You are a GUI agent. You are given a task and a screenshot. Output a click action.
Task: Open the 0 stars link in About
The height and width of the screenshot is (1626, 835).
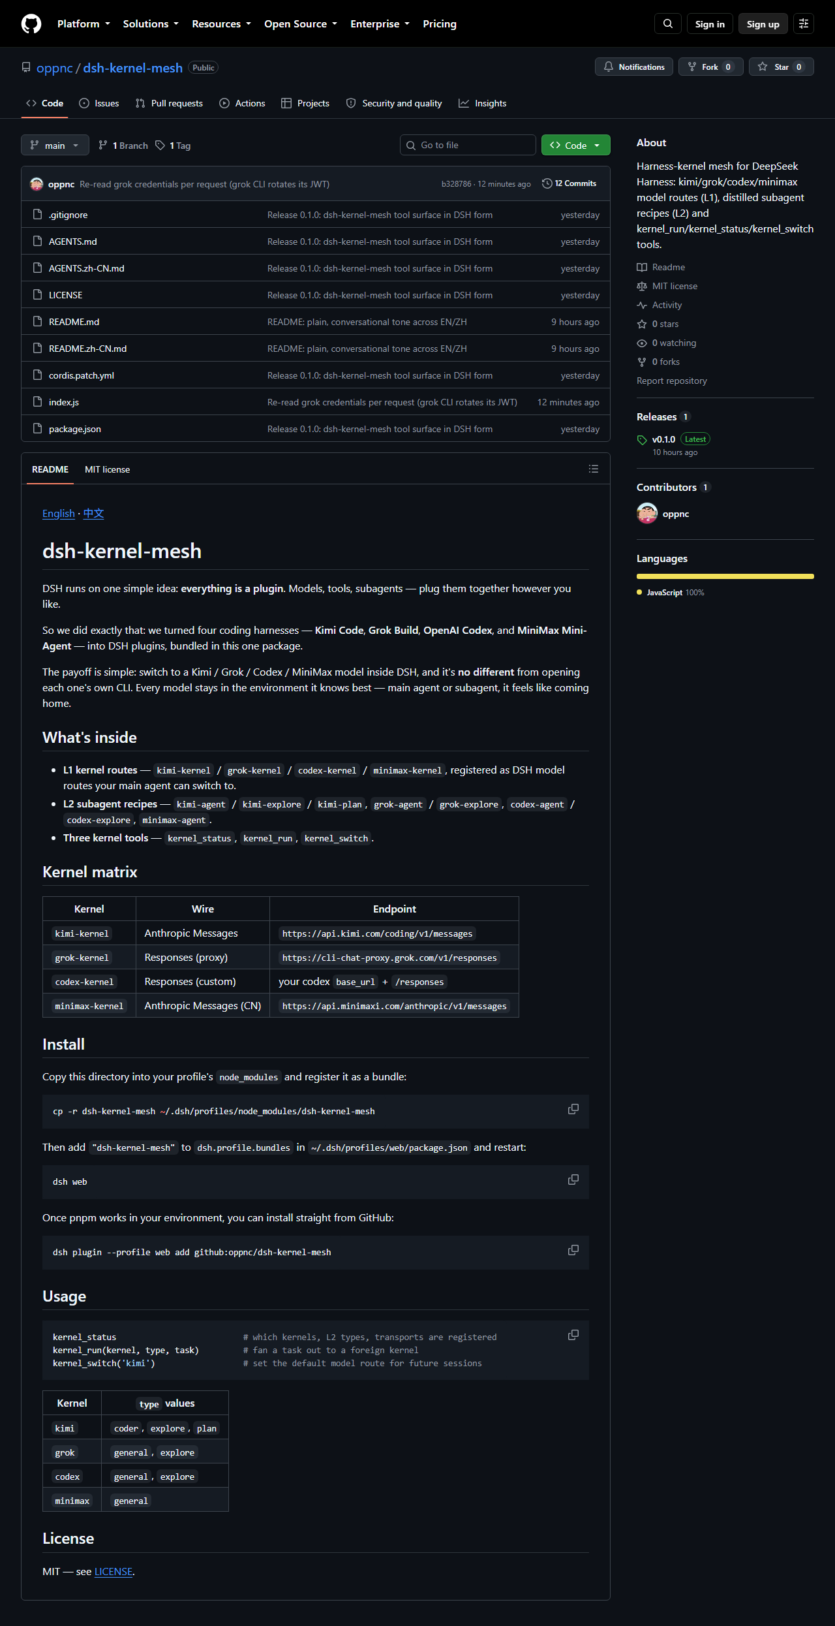[658, 324]
